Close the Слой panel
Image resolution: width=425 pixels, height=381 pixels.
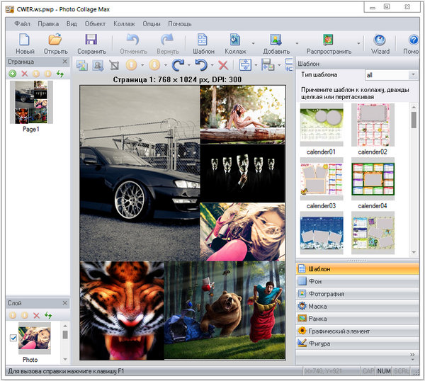(64, 303)
